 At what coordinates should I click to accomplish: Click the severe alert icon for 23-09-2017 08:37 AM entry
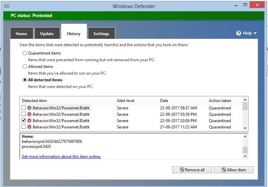pyautogui.click(x=29, y=108)
